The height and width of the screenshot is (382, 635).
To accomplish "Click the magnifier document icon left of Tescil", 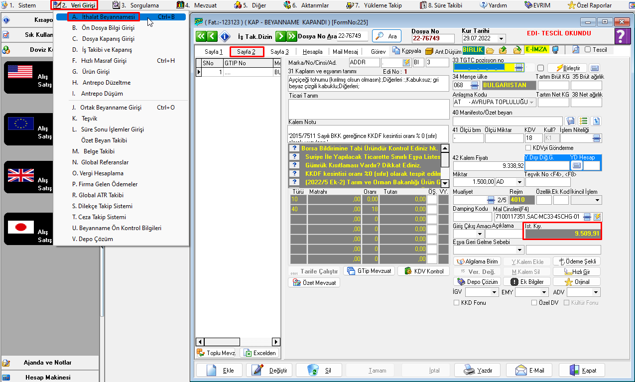I will (x=576, y=50).
